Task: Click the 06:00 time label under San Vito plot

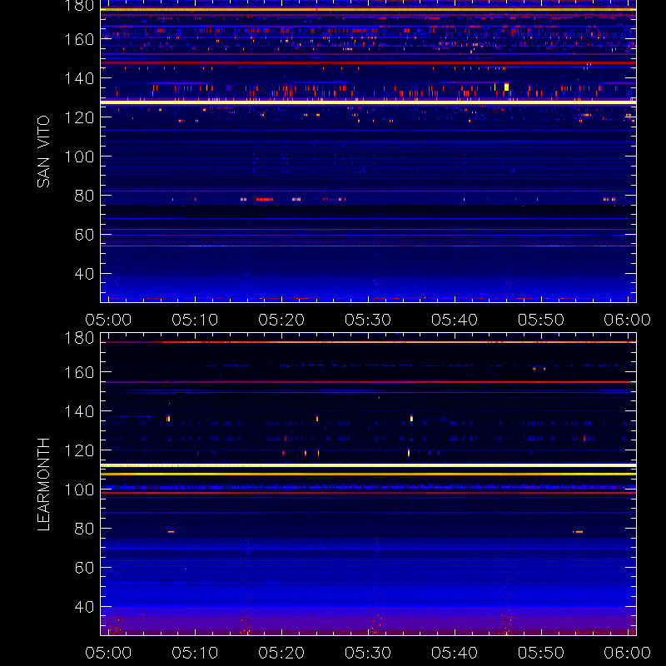Action: [x=628, y=320]
